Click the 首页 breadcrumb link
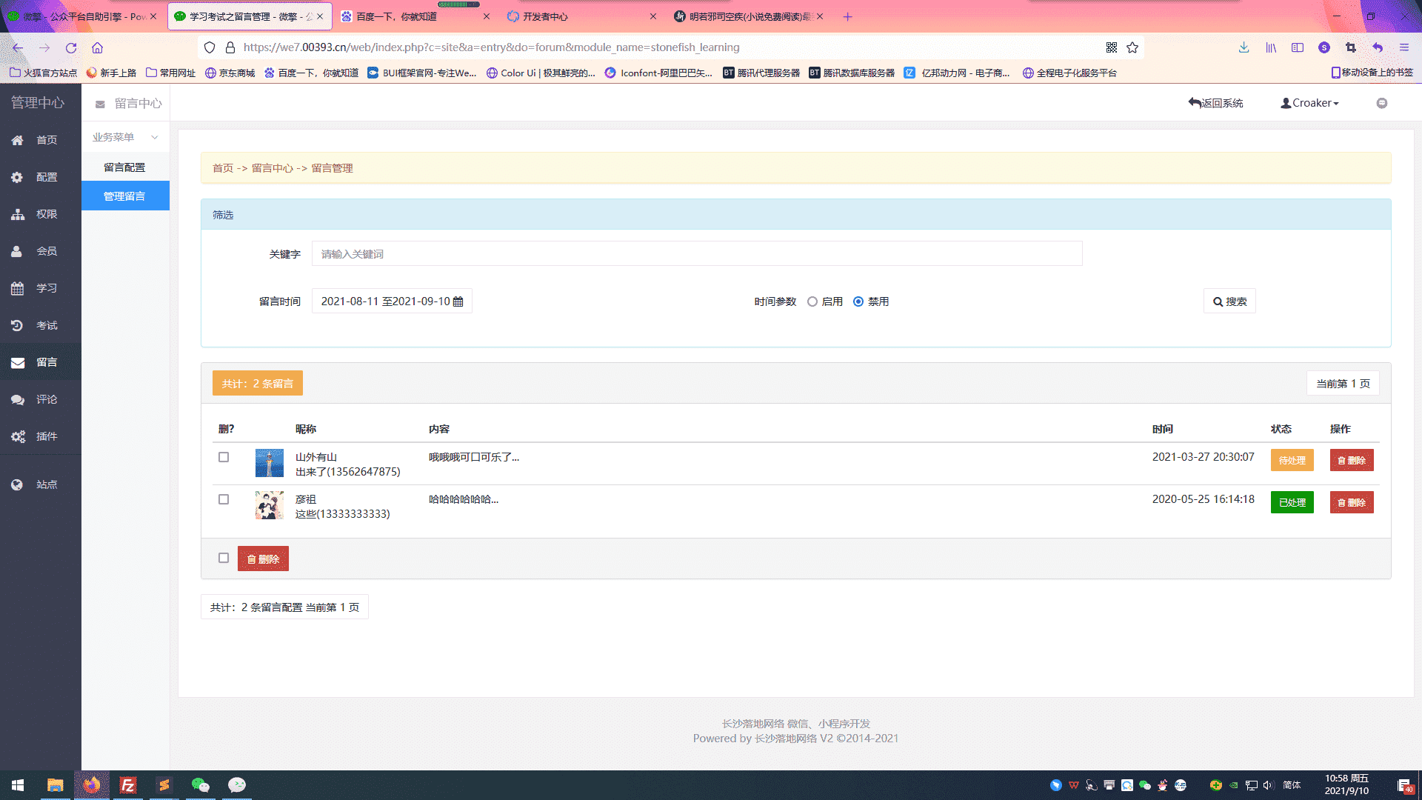The height and width of the screenshot is (800, 1422). [223, 168]
